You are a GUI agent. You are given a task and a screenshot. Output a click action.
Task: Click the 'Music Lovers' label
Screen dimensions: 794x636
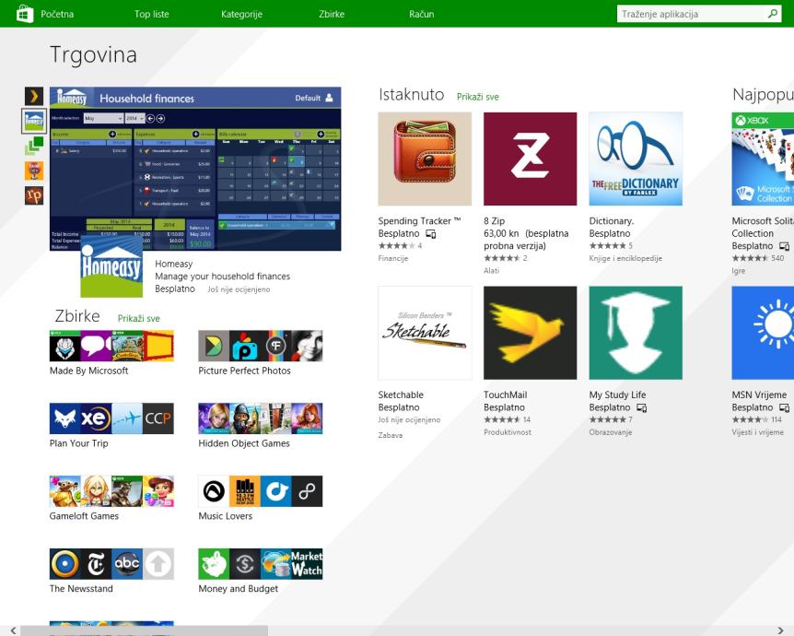[x=226, y=516]
